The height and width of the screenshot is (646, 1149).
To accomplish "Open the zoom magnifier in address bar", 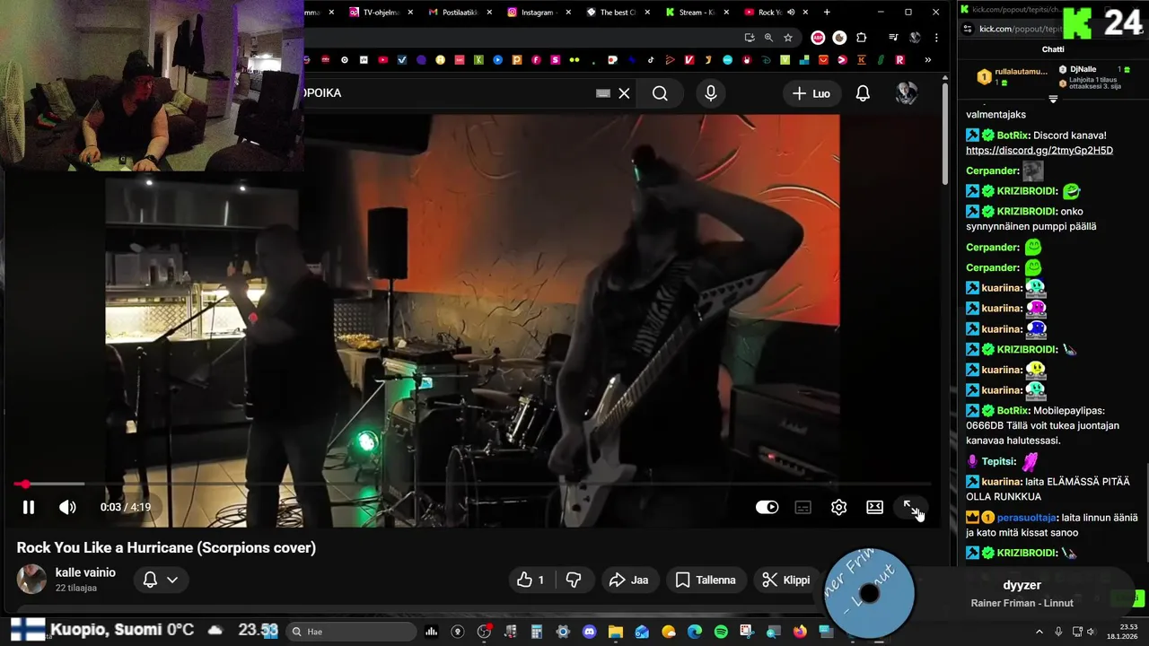I will [768, 38].
